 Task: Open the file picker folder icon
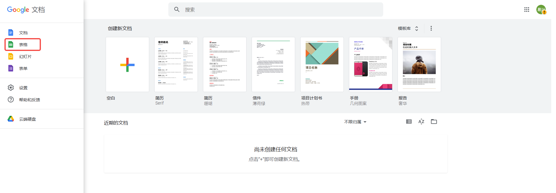tap(434, 122)
